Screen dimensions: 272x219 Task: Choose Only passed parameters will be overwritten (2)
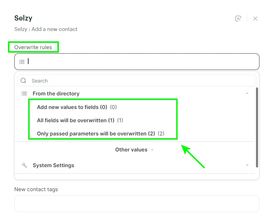pyautogui.click(x=101, y=133)
